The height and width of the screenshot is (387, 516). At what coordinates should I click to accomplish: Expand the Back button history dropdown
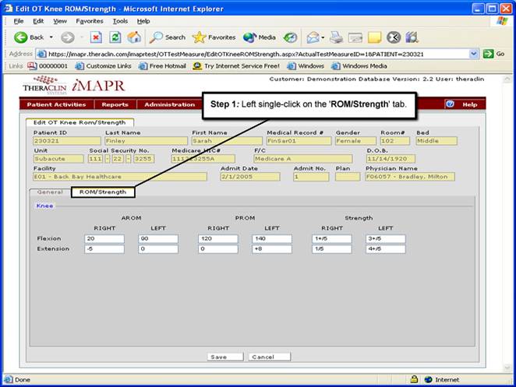point(51,37)
